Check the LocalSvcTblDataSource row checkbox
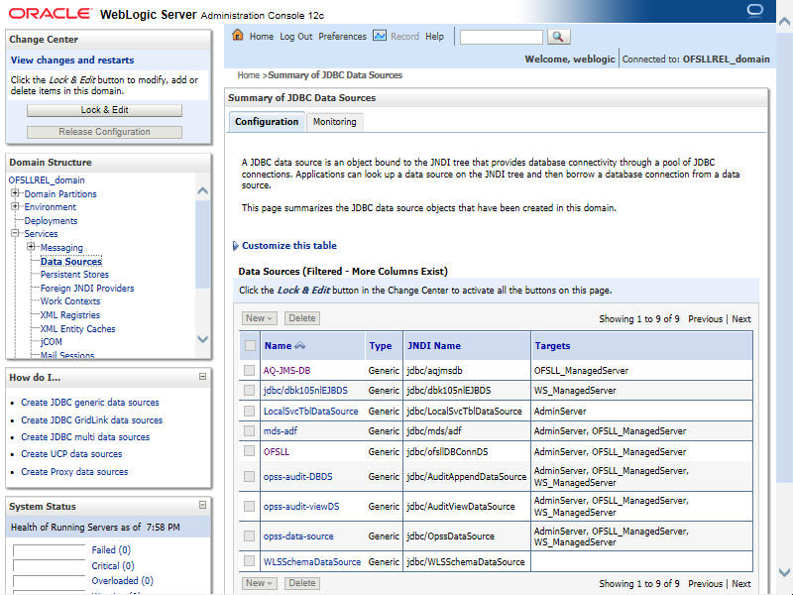Screen dimensions: 793x595 coord(250,411)
